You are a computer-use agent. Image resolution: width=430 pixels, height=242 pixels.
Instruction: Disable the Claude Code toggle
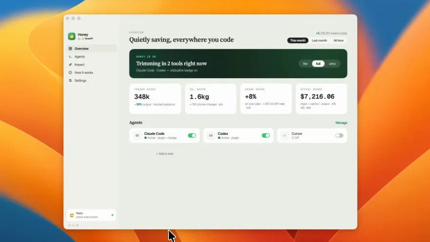(192, 135)
